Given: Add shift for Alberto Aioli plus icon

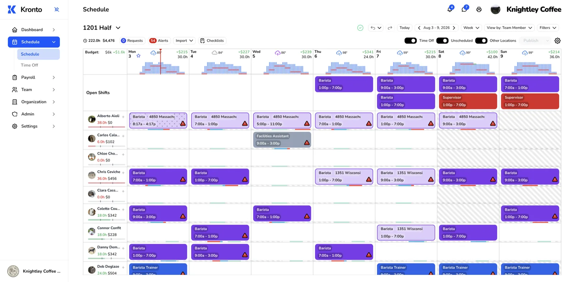Looking at the screenshot, I should 123,117.
